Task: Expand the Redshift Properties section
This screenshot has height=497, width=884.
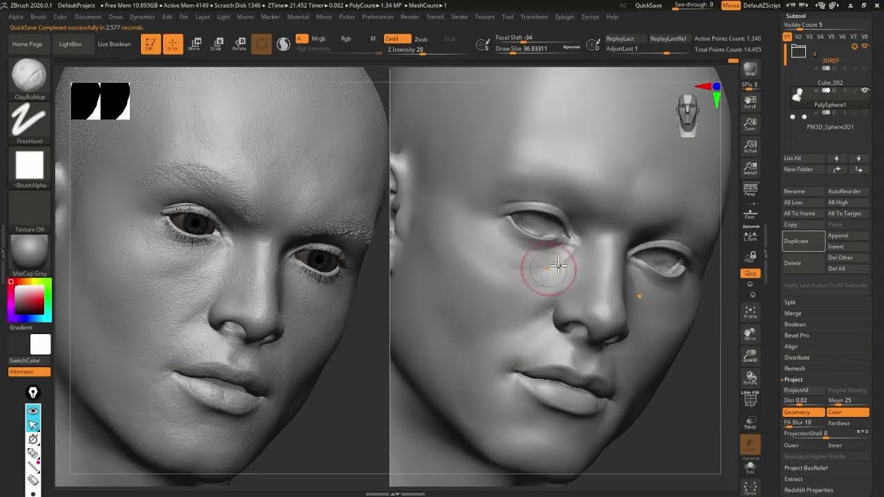Action: coord(809,490)
